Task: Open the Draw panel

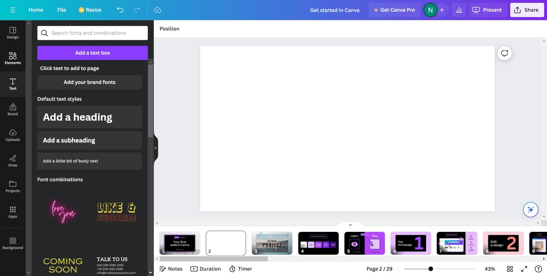Action: coord(13,161)
